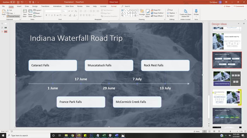This screenshot has height=138, width=247.
Task: Toggle Italic formatting
Action: [x=49, y=15]
